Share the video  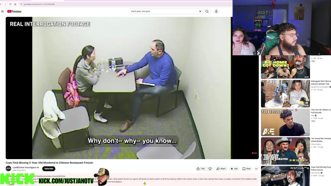pos(221,169)
